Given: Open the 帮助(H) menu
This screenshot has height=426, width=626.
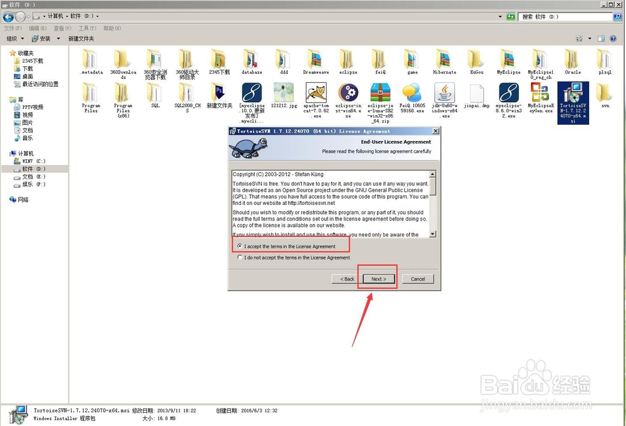Looking at the screenshot, I should click(x=112, y=28).
